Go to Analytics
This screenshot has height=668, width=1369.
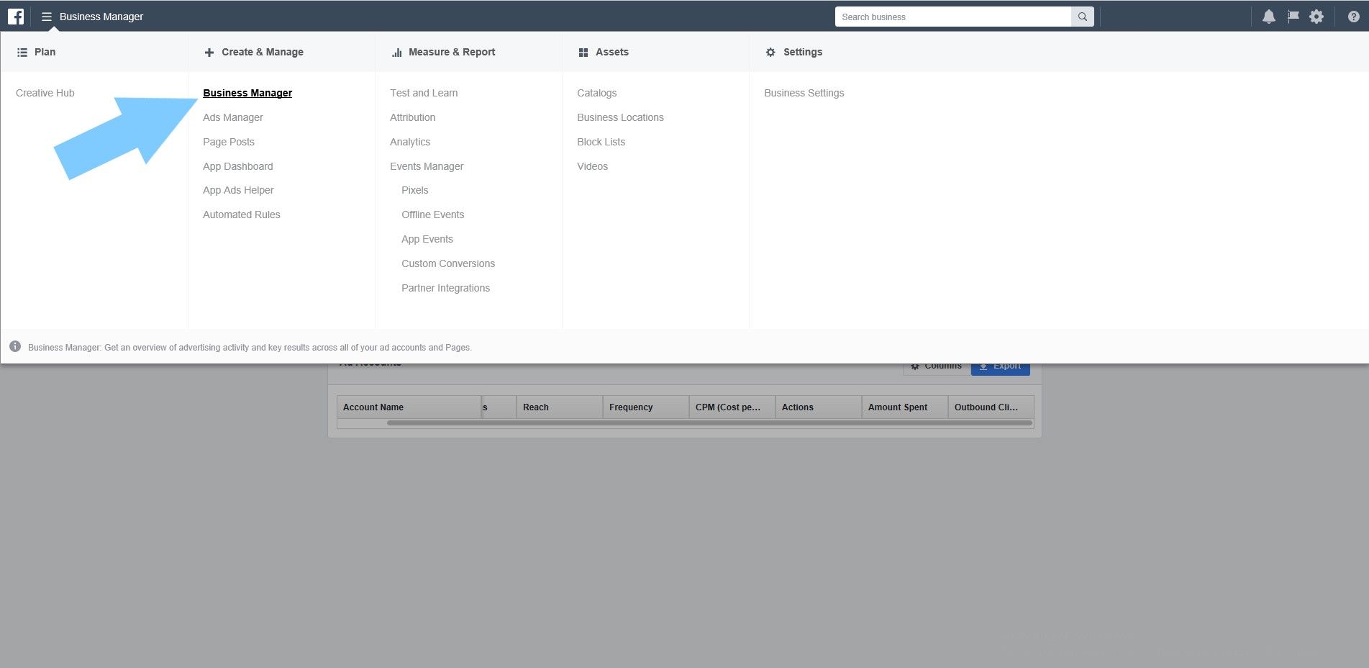tap(410, 142)
